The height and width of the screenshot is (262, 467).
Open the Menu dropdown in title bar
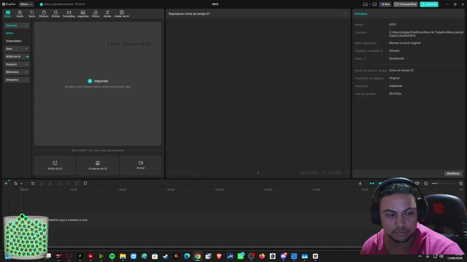[26, 4]
